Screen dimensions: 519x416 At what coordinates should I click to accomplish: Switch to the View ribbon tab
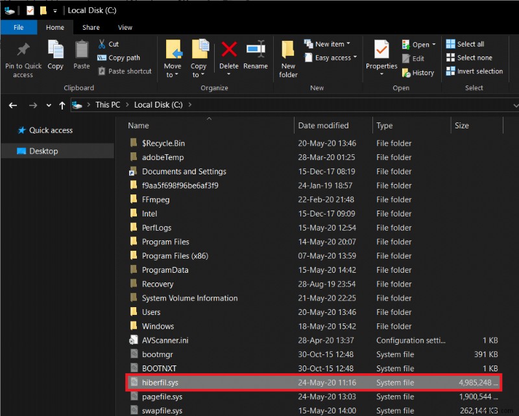[125, 27]
